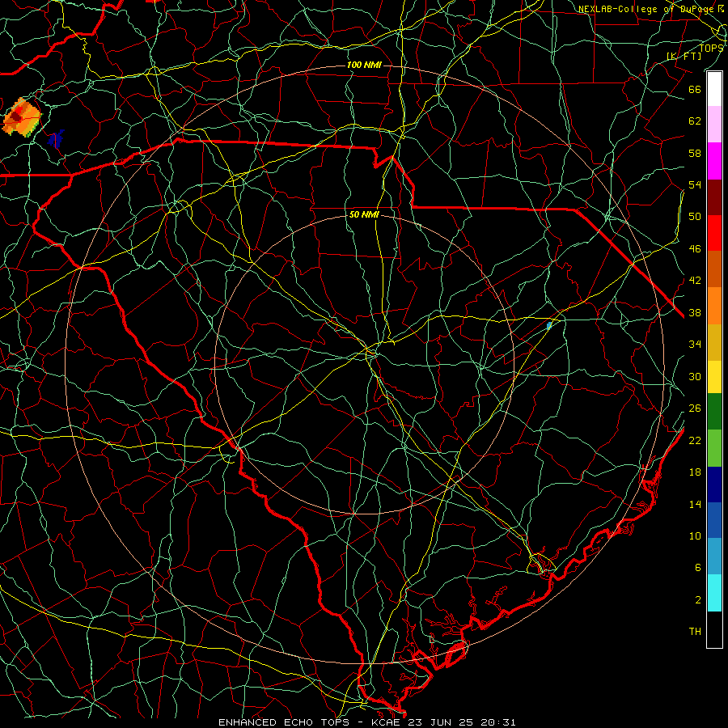
Task: Click the 30 legend value
Action: [695, 376]
